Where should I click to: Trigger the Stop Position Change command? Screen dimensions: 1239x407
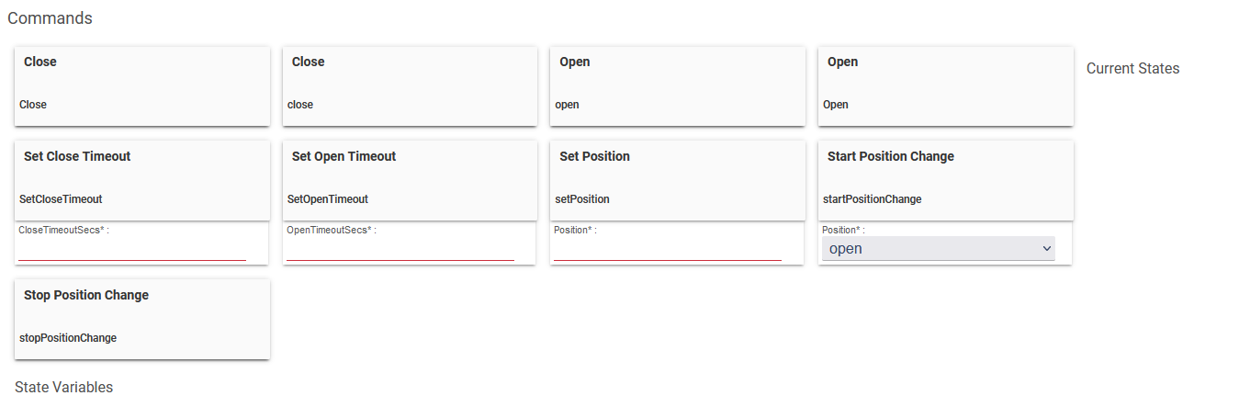click(141, 319)
